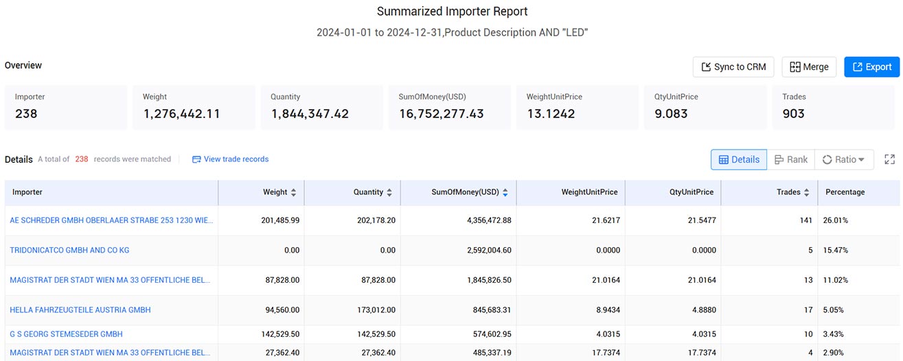Viewport: 903px width, 361px height.
Task: Select WeightUnitPrice 13.1242 overview card
Action: [578, 107]
